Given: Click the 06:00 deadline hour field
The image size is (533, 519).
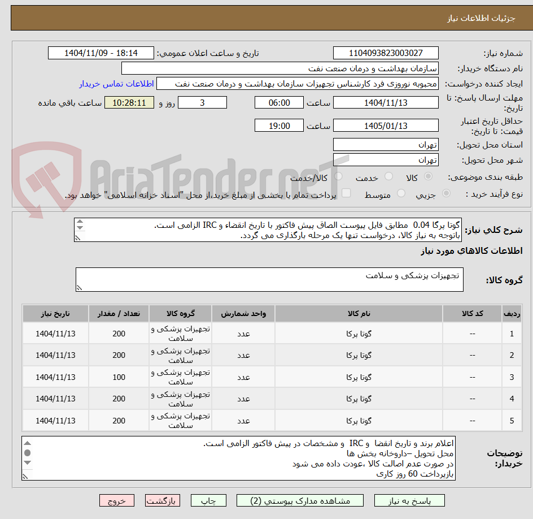Looking at the screenshot, I should [x=279, y=102].
